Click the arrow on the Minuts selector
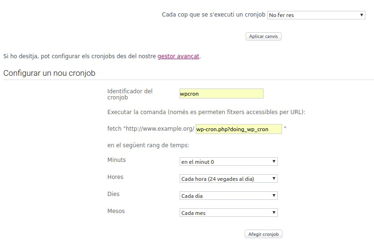The height and width of the screenshot is (241, 374). tap(274, 161)
